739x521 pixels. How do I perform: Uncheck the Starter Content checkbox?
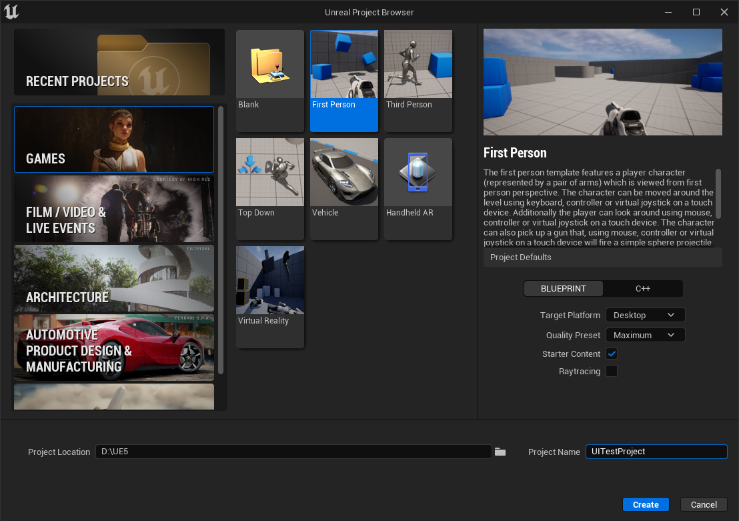612,354
